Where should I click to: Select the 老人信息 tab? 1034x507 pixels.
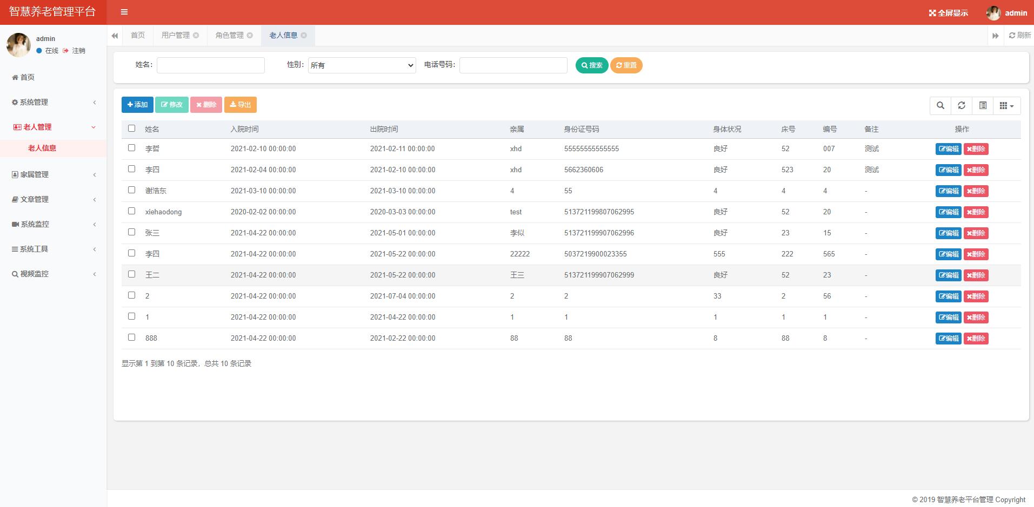point(284,35)
